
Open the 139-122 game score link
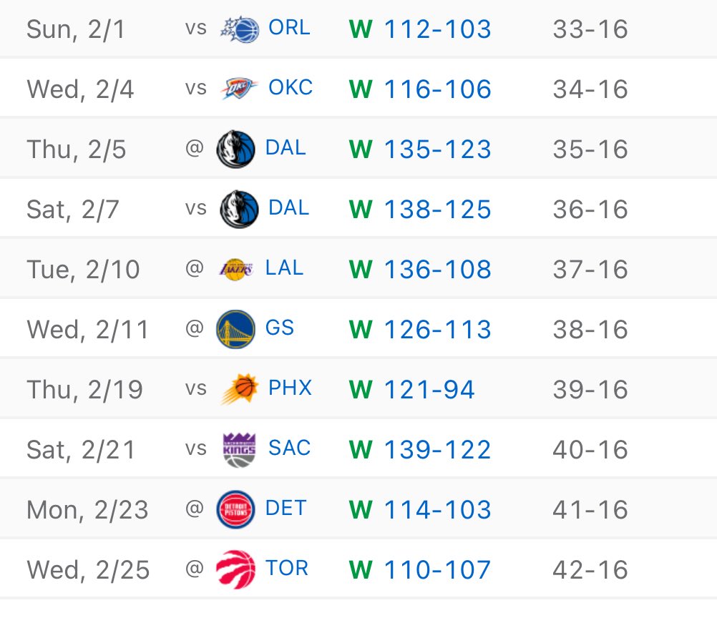tap(437, 450)
